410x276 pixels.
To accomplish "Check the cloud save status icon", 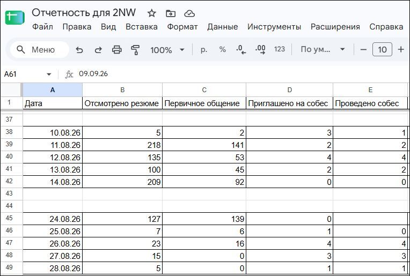I will (x=189, y=13).
